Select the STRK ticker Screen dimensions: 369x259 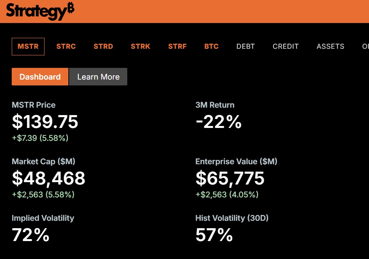click(140, 46)
